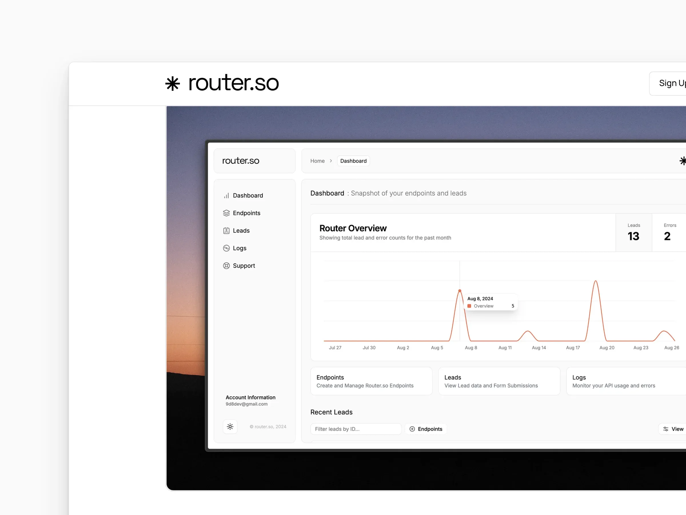686x515 pixels.
Task: Click the plus circle icon in Endpoints filter
Action: coord(412,429)
